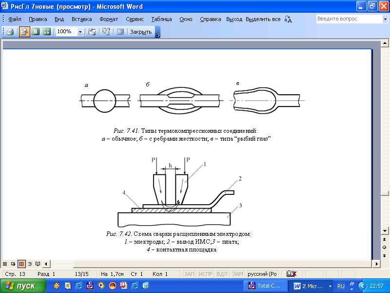390x293 pixels.
Task: Click the 22:57 system clock
Action: click(376, 286)
